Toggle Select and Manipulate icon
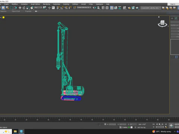The image size is (179, 134). [49, 8]
